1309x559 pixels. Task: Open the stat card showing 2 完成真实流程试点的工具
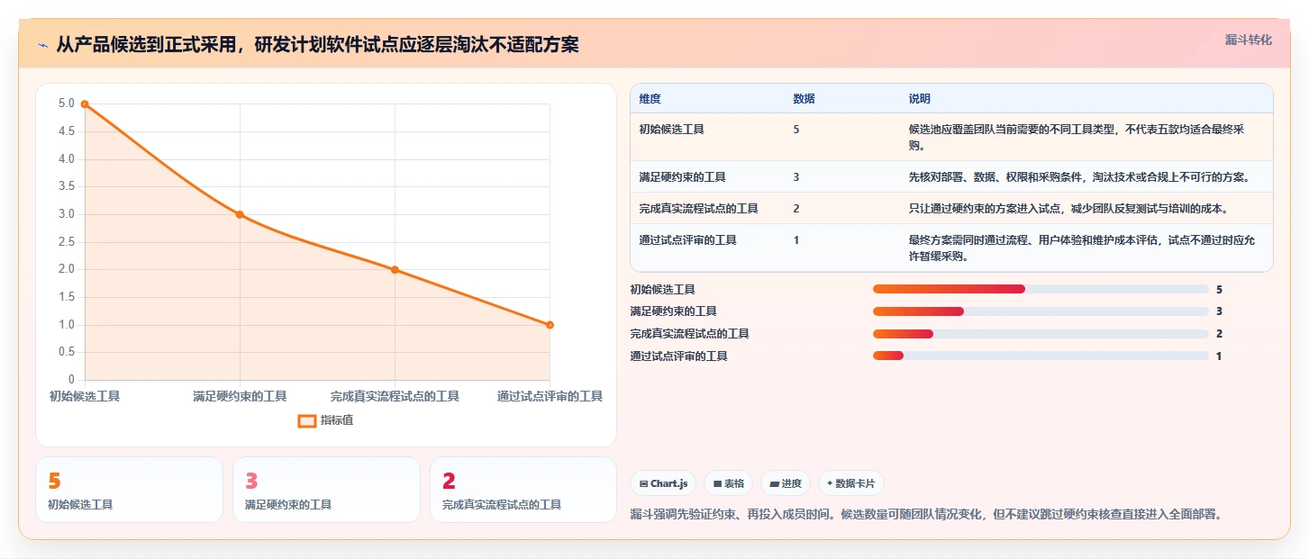click(523, 490)
